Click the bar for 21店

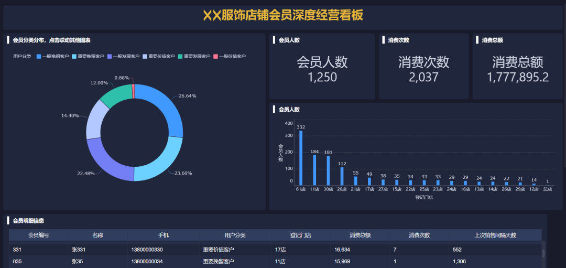coord(355,180)
